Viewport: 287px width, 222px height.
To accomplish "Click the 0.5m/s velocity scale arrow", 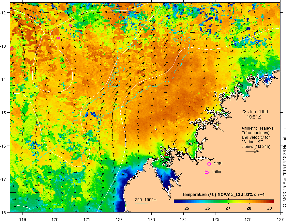I will click(252, 151).
